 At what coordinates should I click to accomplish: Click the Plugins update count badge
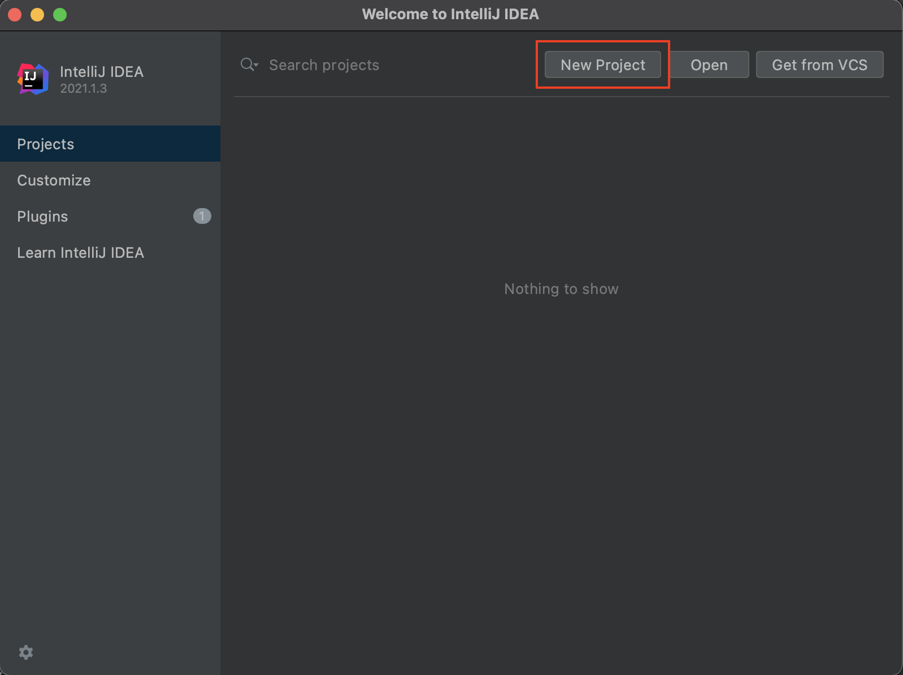click(202, 216)
